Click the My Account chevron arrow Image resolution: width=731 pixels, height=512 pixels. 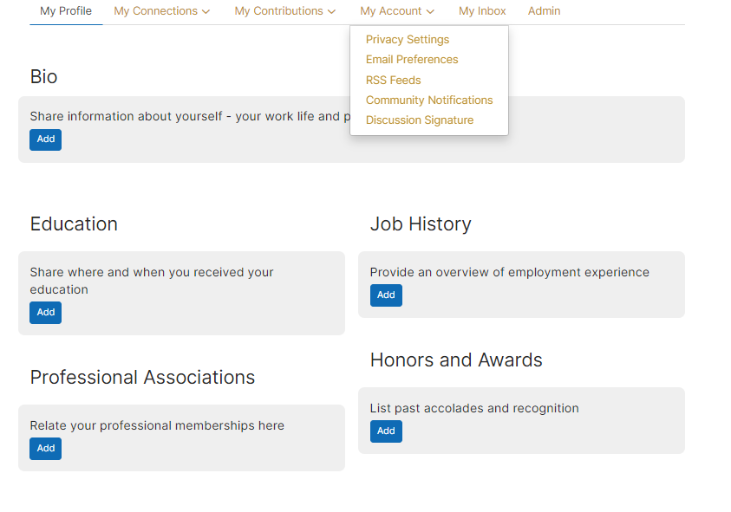(x=431, y=12)
